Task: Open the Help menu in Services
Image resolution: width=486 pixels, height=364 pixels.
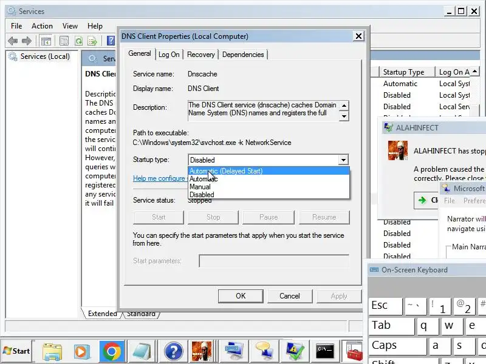Action: click(95, 26)
